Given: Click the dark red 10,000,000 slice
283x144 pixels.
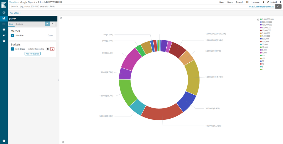Looking at the screenshot, I should [x=177, y=50].
